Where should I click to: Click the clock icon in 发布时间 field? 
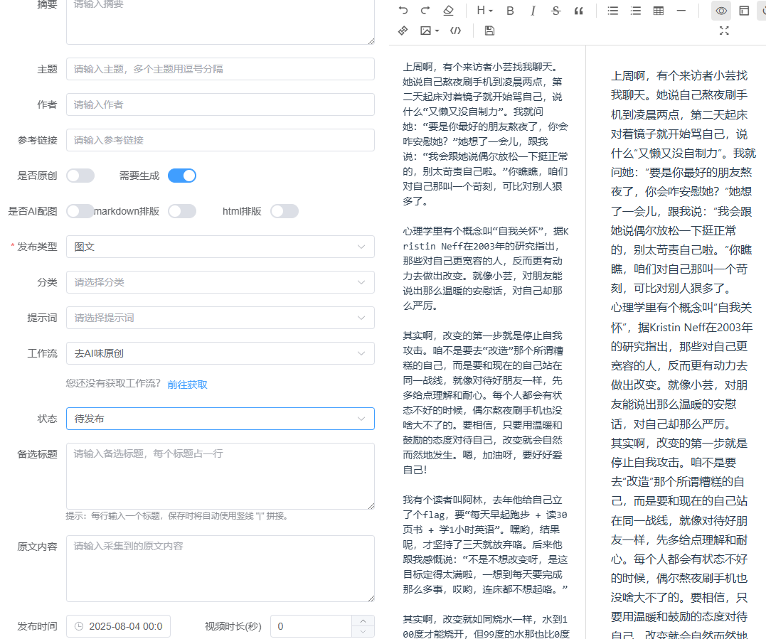coord(79,626)
